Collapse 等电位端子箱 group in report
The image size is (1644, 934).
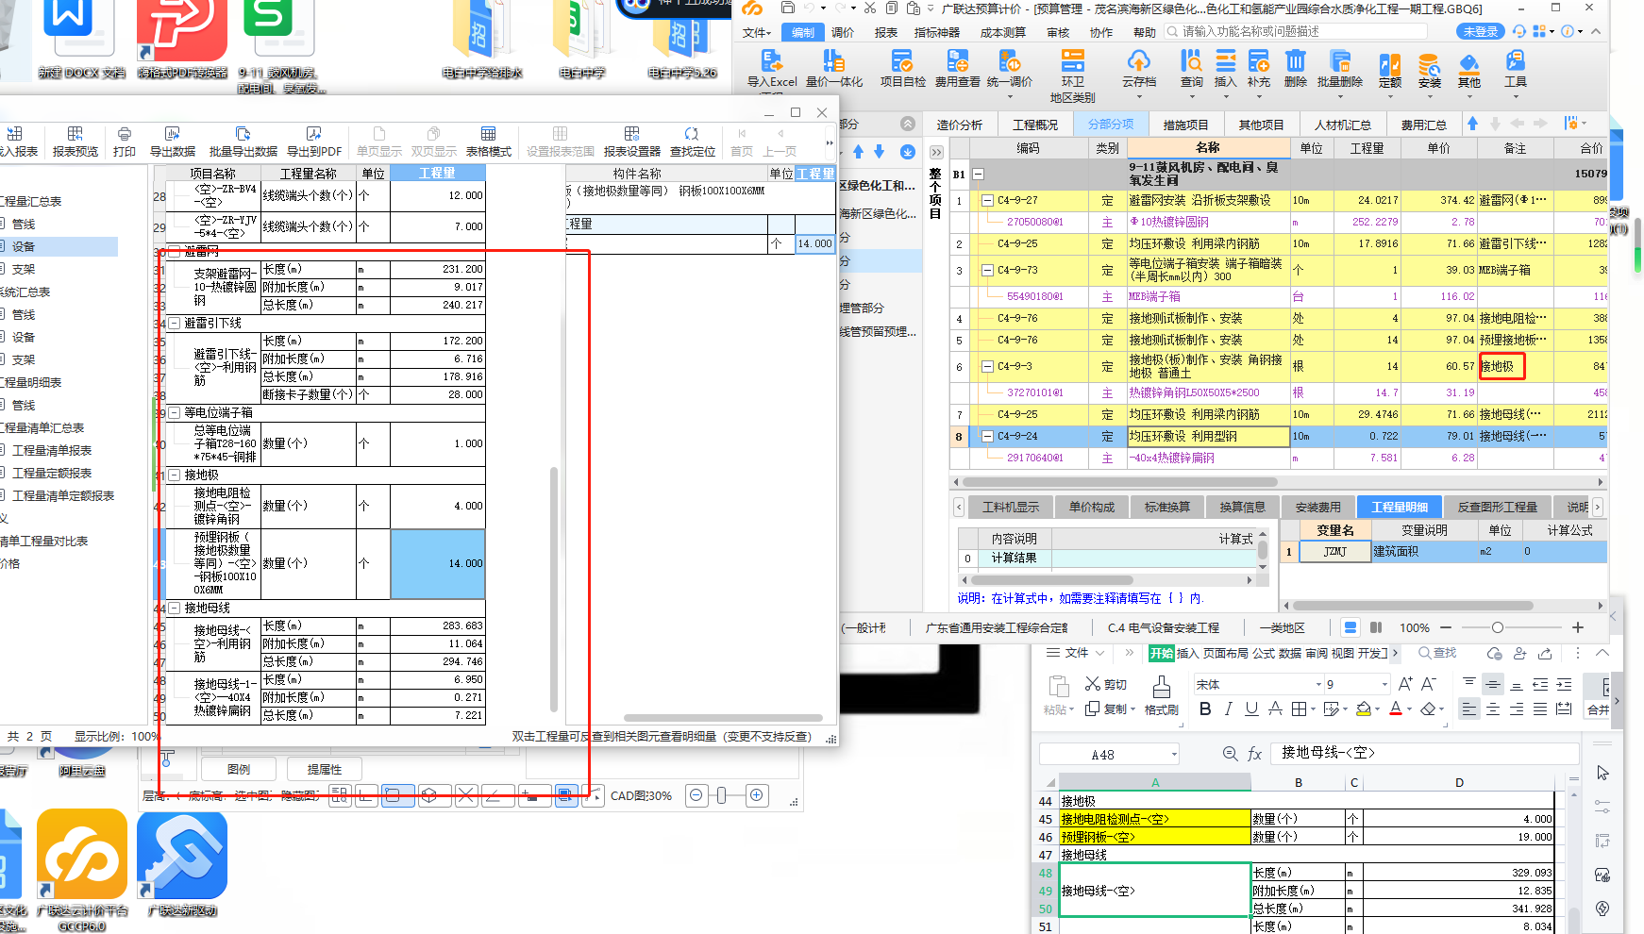click(174, 413)
